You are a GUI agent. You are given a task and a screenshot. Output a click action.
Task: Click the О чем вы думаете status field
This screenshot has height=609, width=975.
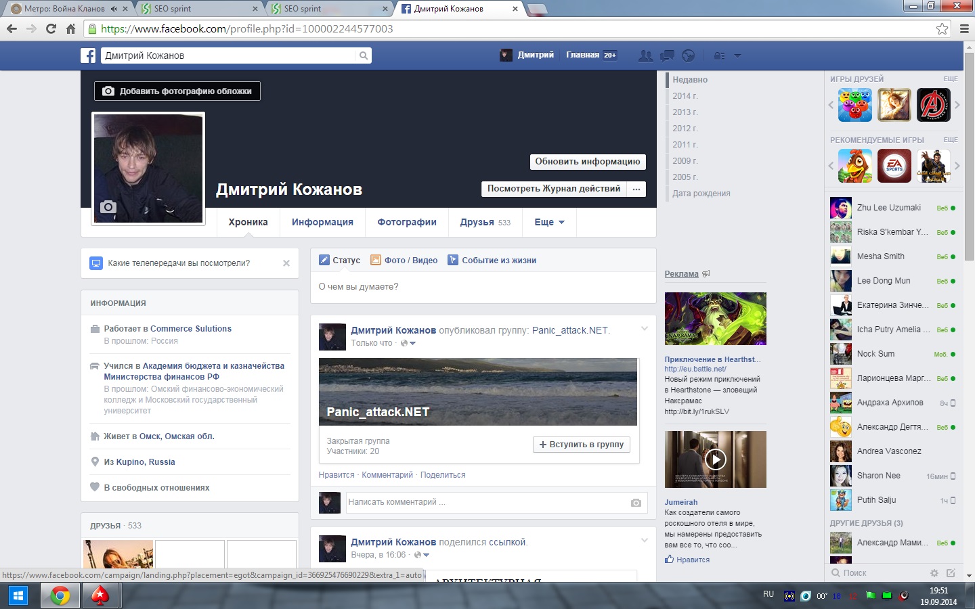click(x=483, y=287)
